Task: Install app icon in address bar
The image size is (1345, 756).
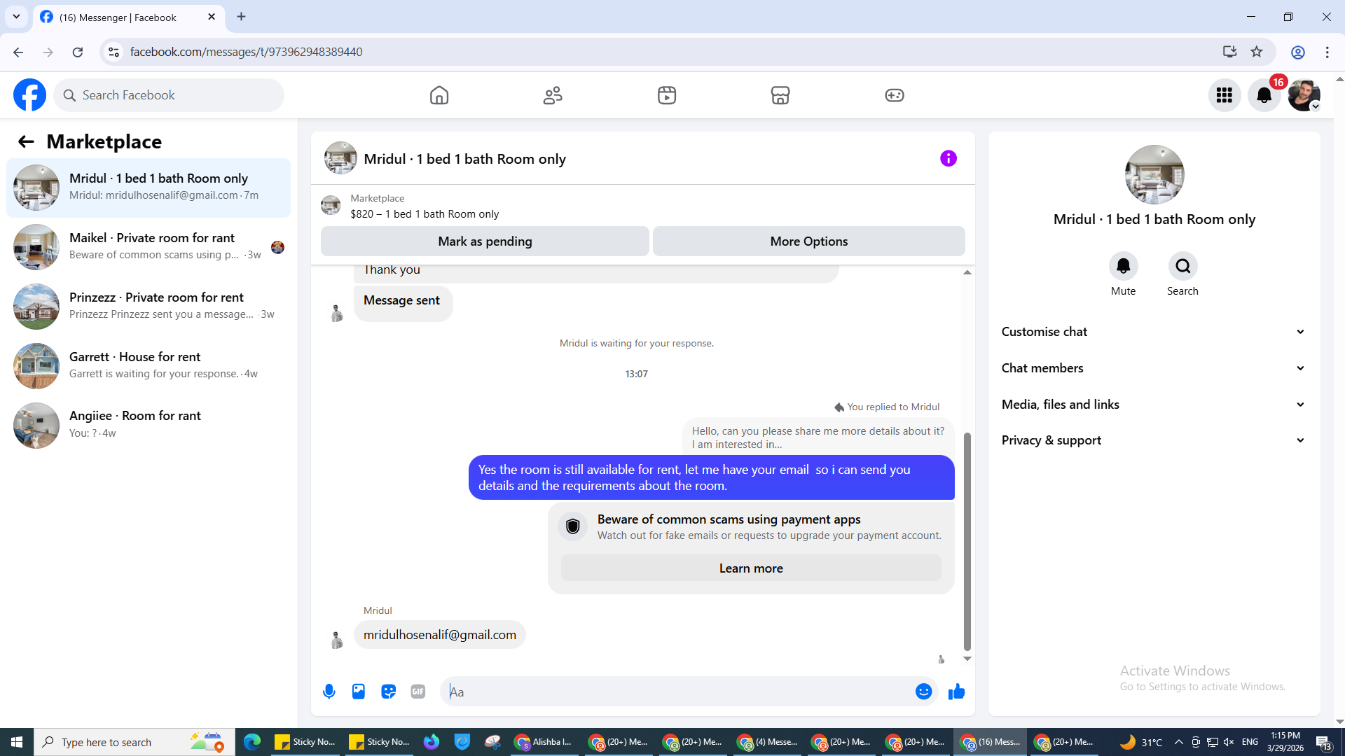Action: [1229, 52]
